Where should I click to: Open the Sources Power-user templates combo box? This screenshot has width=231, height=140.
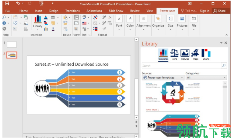pos(163,78)
